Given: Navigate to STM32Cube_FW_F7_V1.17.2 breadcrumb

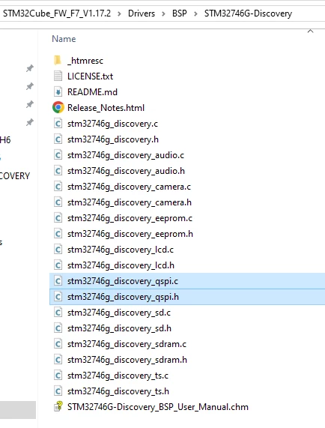Looking at the screenshot, I should click(x=57, y=13).
